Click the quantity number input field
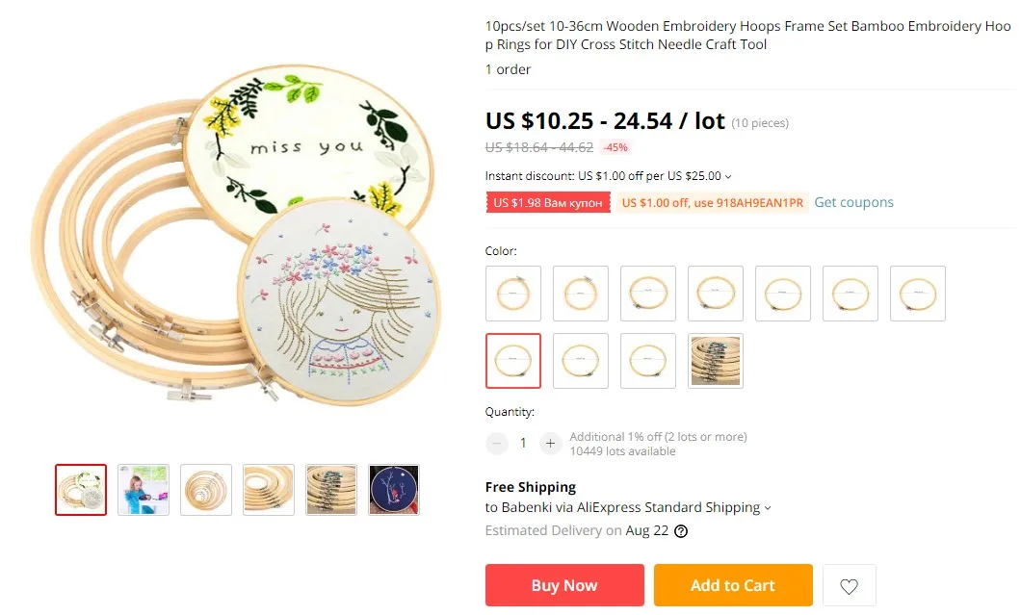The width and height of the screenshot is (1021, 615). click(x=523, y=443)
